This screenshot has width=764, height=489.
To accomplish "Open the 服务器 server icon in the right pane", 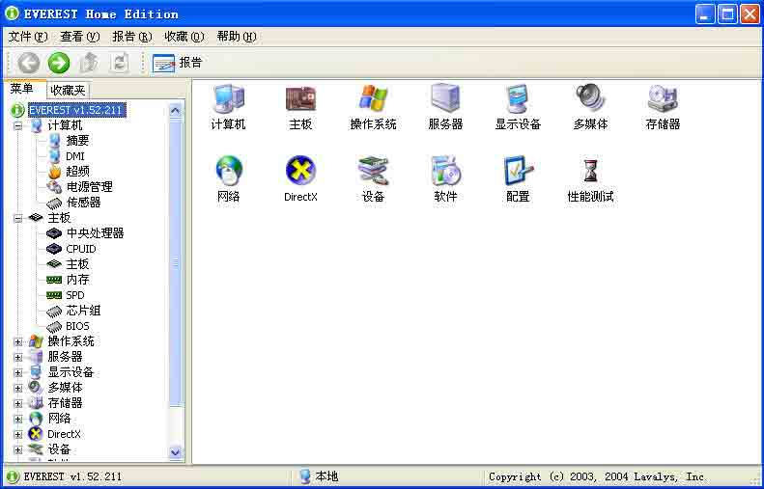I will pos(445,107).
